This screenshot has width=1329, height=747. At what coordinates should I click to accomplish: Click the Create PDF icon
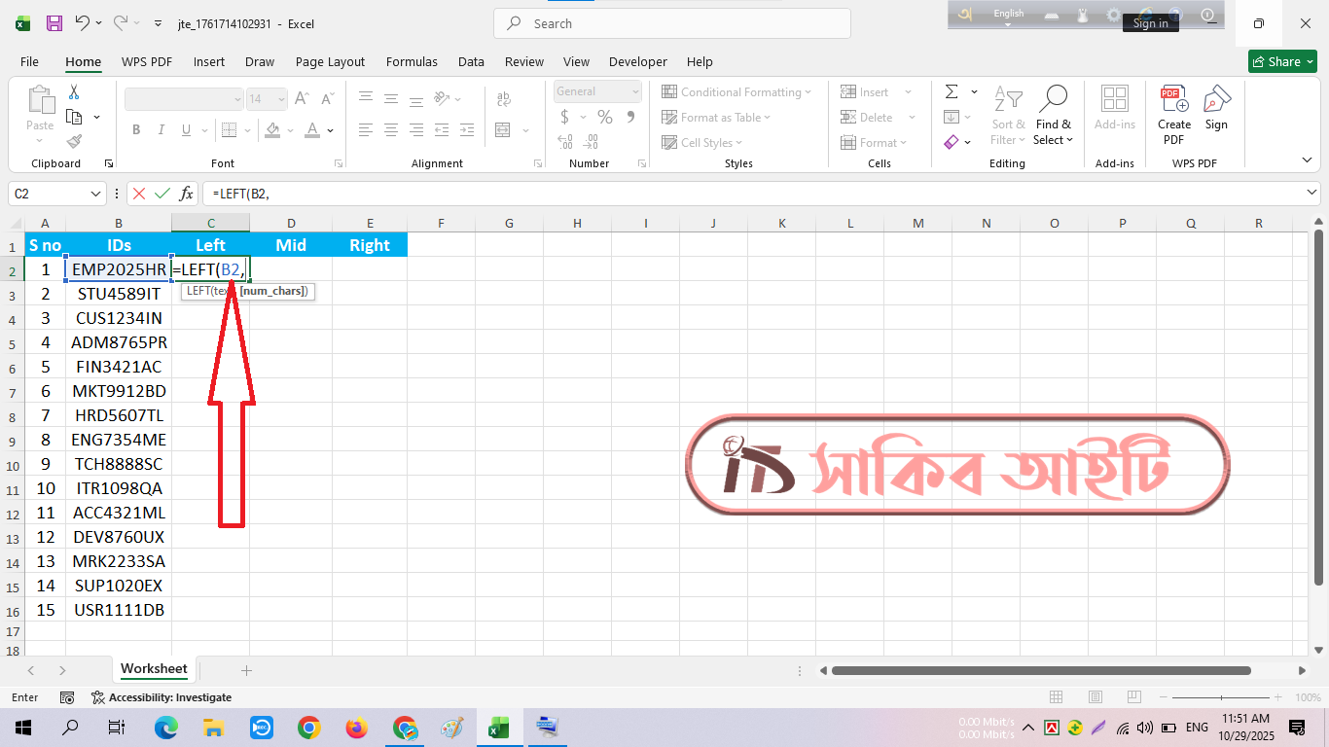[1173, 114]
